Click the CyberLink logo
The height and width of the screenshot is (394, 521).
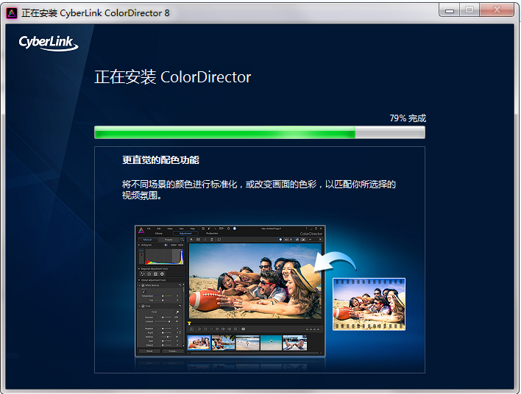49,43
